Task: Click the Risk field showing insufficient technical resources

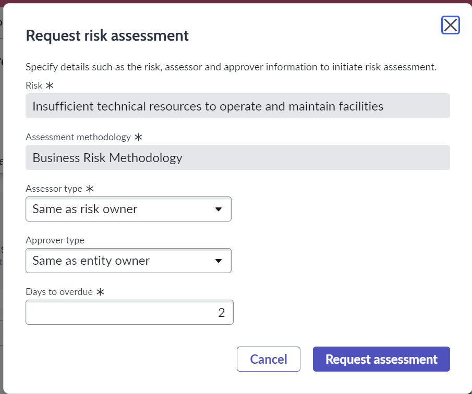Action: tap(237, 106)
